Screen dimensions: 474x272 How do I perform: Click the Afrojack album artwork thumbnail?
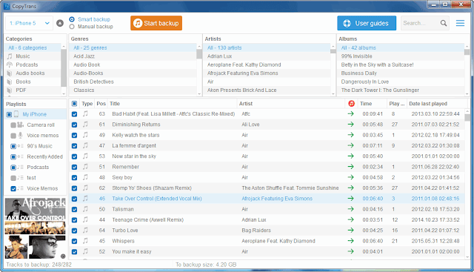36,228
